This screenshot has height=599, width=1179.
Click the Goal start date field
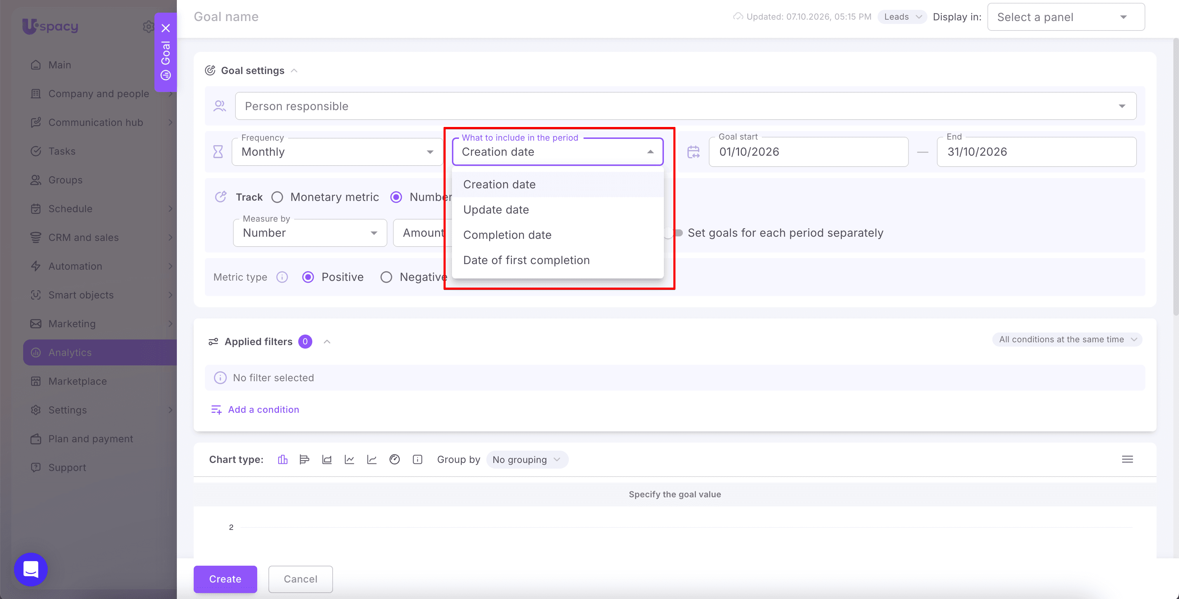808,152
